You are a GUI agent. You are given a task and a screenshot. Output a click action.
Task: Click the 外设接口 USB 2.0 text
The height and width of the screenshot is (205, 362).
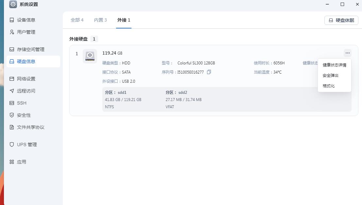tap(119, 81)
